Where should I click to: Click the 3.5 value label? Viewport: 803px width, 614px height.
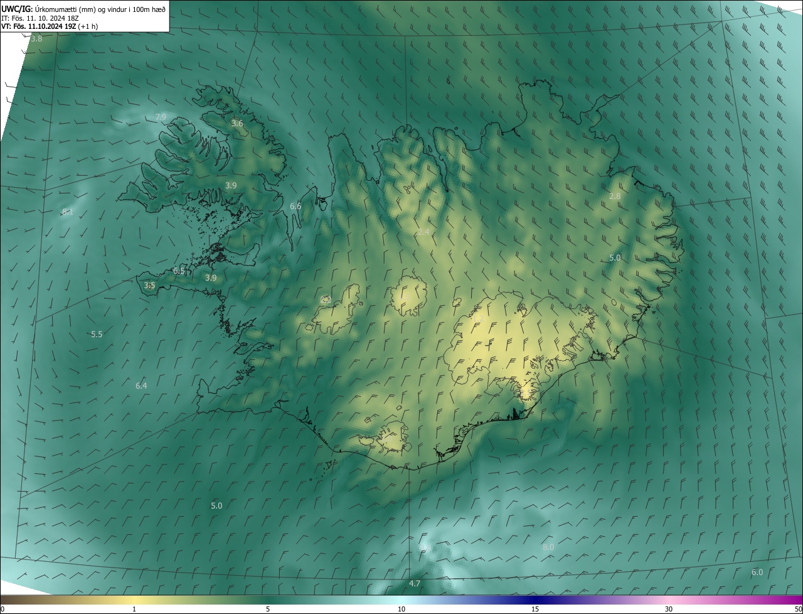pos(149,286)
